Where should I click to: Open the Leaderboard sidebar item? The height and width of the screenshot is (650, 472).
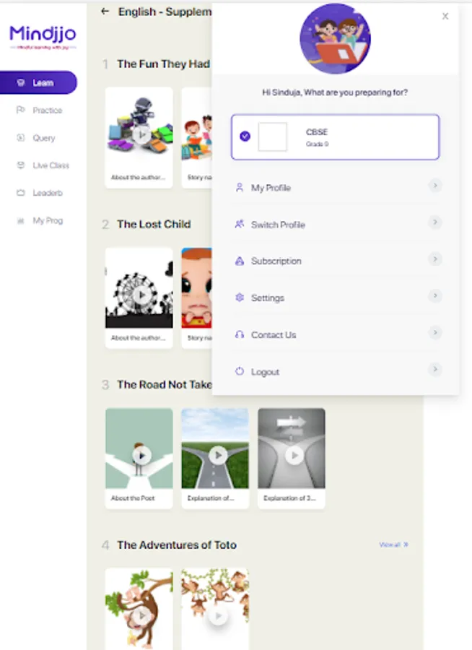click(x=47, y=193)
